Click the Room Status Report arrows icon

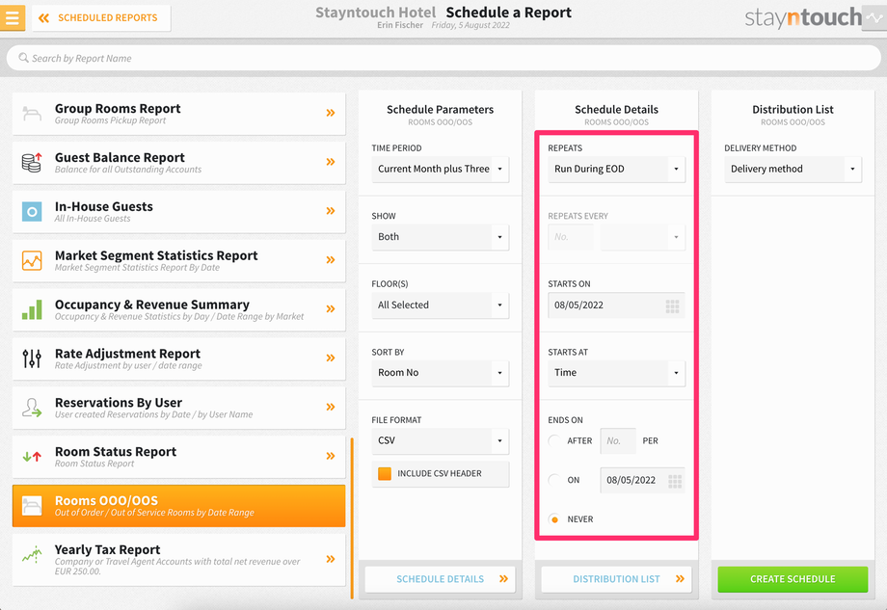pyautogui.click(x=32, y=456)
